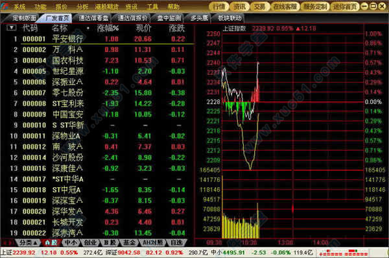Open the column dropdown arrow beside 代码

point(12,27)
